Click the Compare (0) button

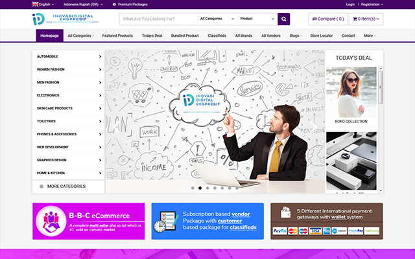coord(328,19)
